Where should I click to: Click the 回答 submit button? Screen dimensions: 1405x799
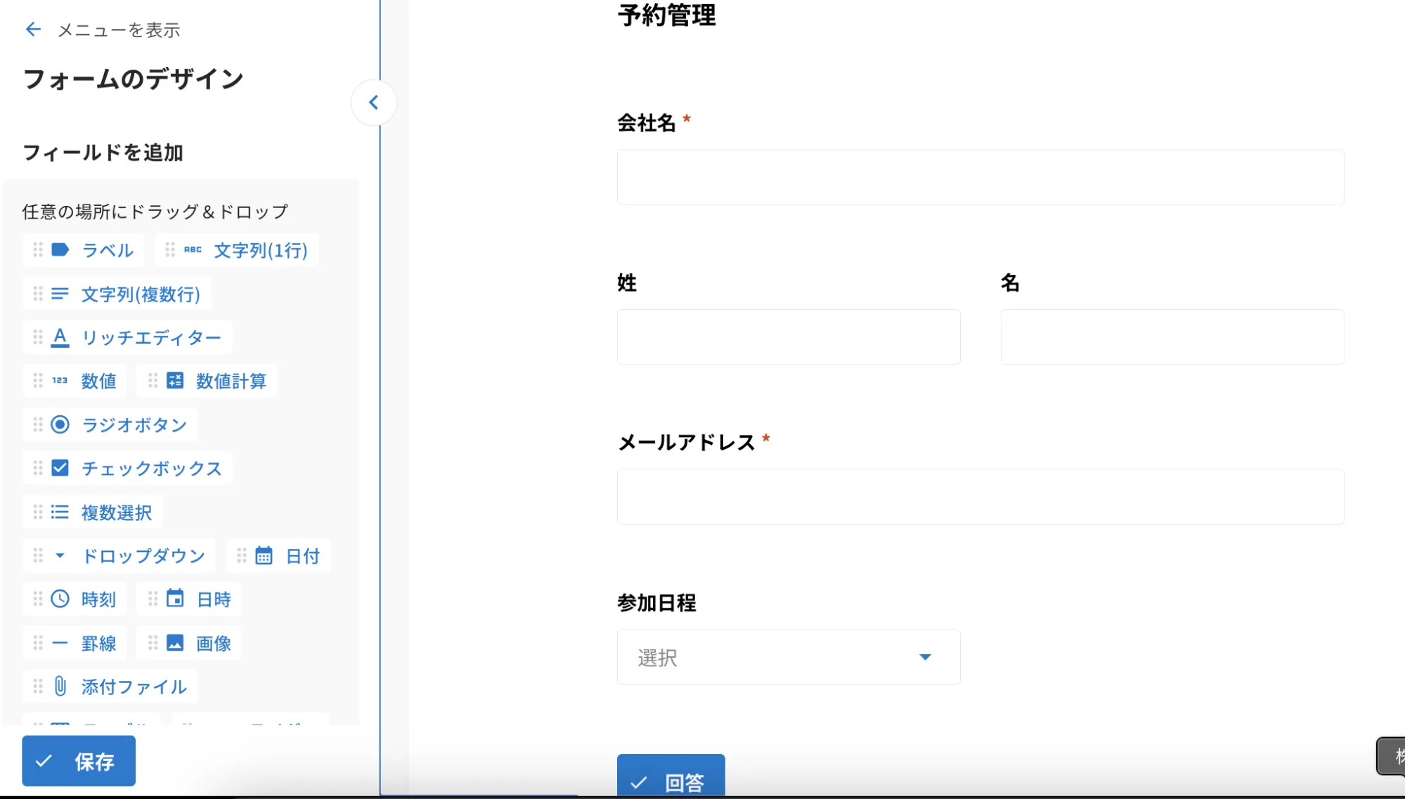pos(671,776)
